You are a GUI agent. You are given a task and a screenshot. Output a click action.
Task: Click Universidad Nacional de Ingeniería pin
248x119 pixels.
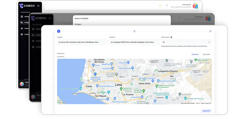[x=117, y=74]
